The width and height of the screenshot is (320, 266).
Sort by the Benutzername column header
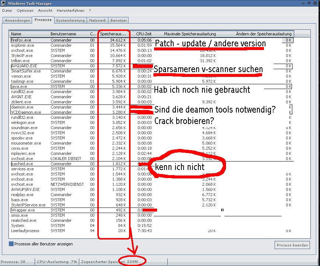(68, 34)
